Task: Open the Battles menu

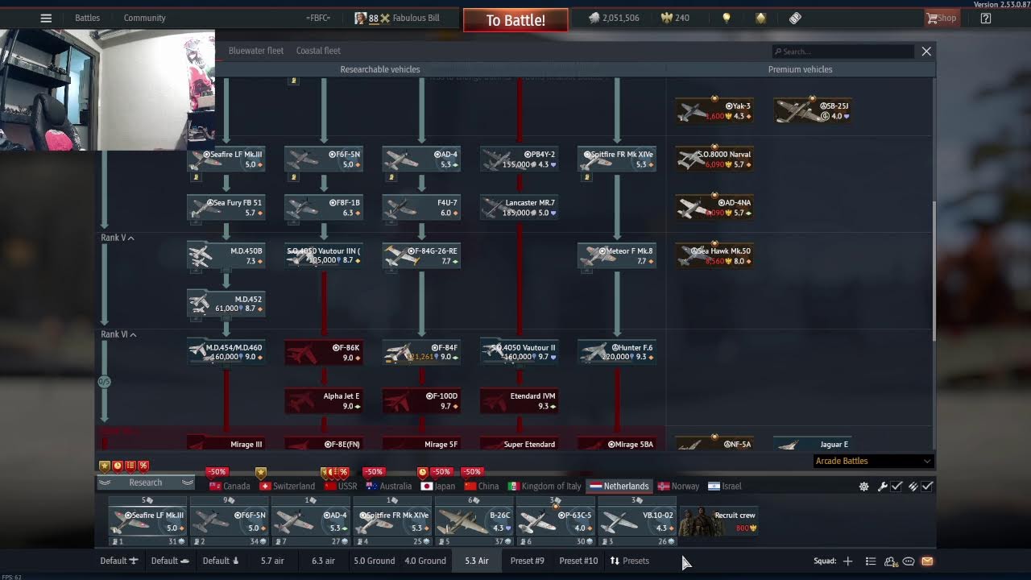Action: pyautogui.click(x=88, y=18)
